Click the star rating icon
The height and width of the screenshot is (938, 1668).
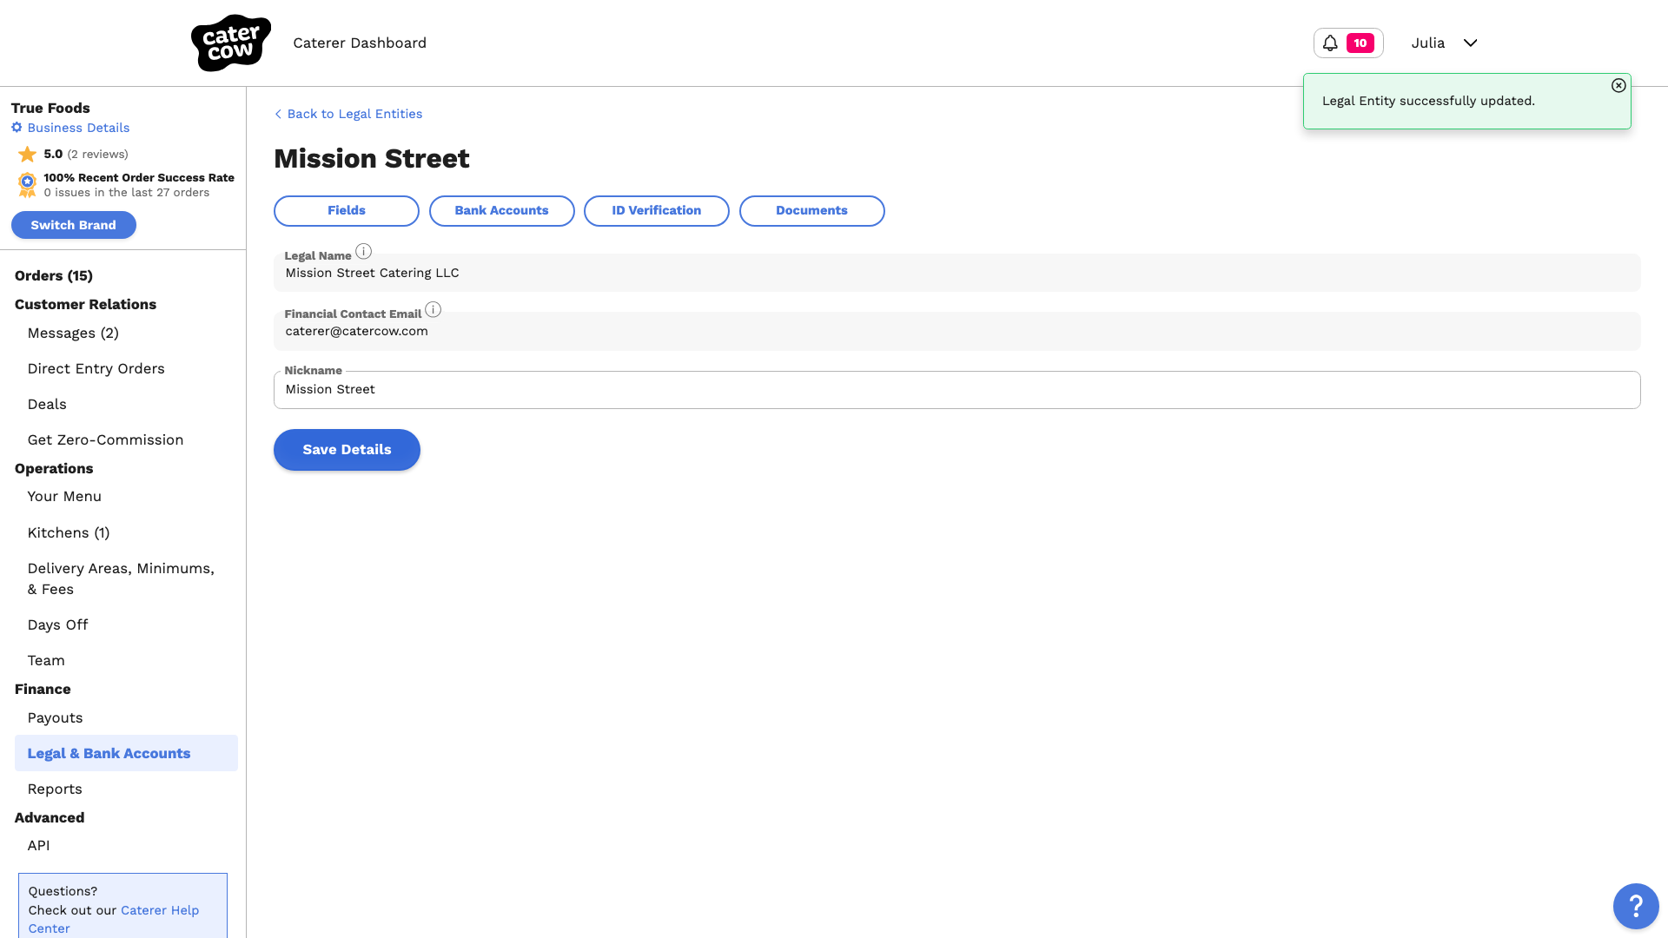[28, 155]
